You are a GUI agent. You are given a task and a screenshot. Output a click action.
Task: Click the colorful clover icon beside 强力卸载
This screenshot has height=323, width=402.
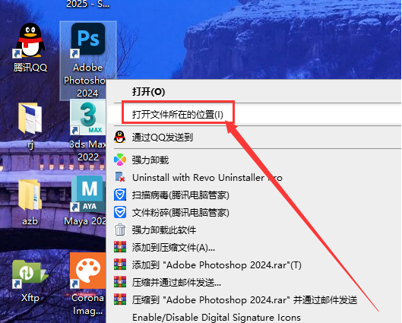click(x=120, y=160)
